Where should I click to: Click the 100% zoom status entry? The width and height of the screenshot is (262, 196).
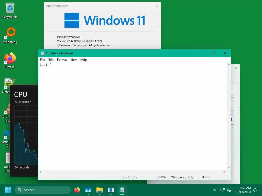pos(162,177)
